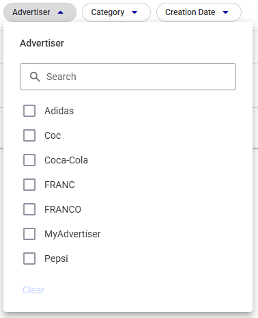Tick the Coc advertiser checkbox
The height and width of the screenshot is (318, 258).
point(29,135)
